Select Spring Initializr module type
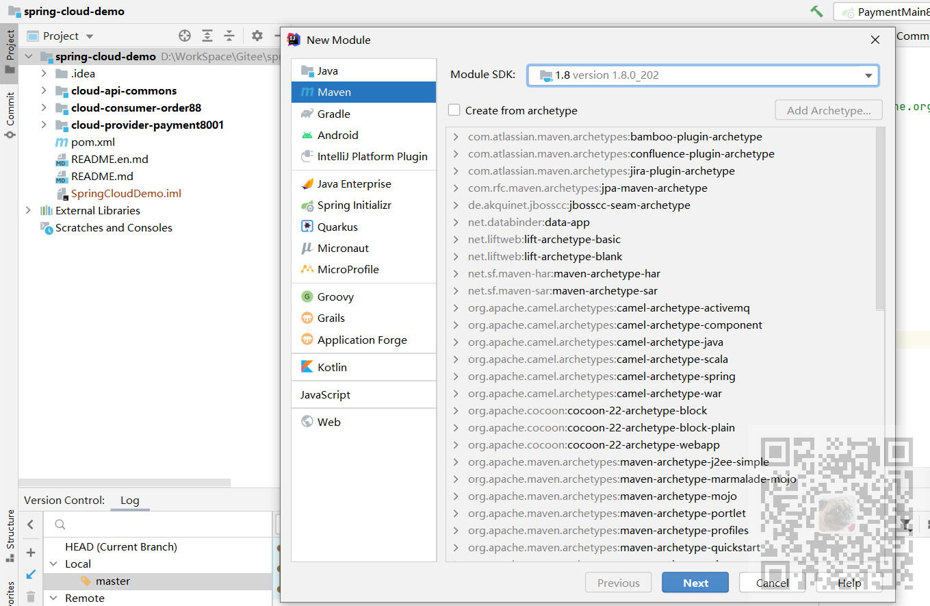Viewport: 930px width, 606px height. [354, 205]
